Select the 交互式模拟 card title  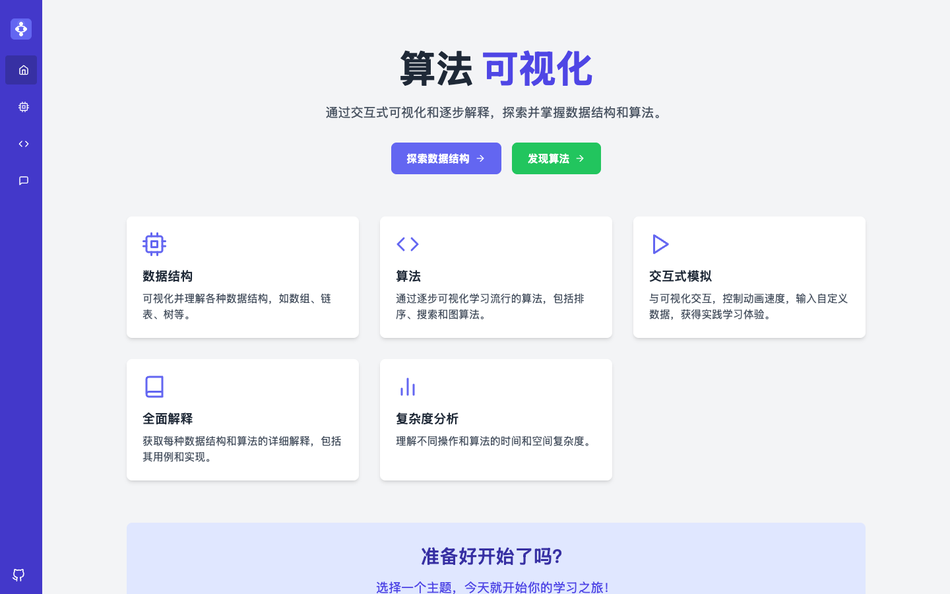[680, 276]
